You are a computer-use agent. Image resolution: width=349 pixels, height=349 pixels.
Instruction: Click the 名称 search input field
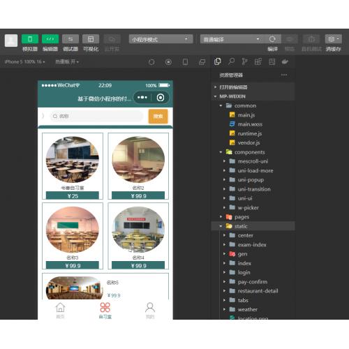point(96,116)
